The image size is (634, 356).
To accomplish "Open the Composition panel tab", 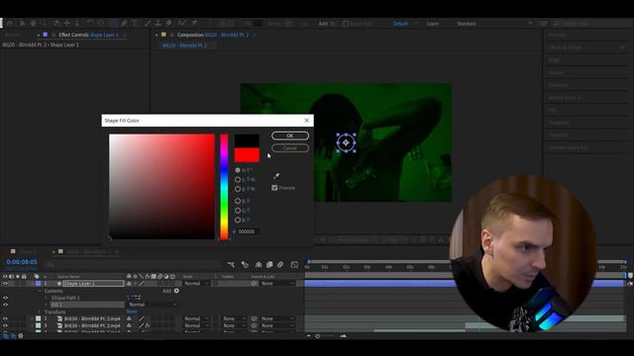I will (x=213, y=36).
